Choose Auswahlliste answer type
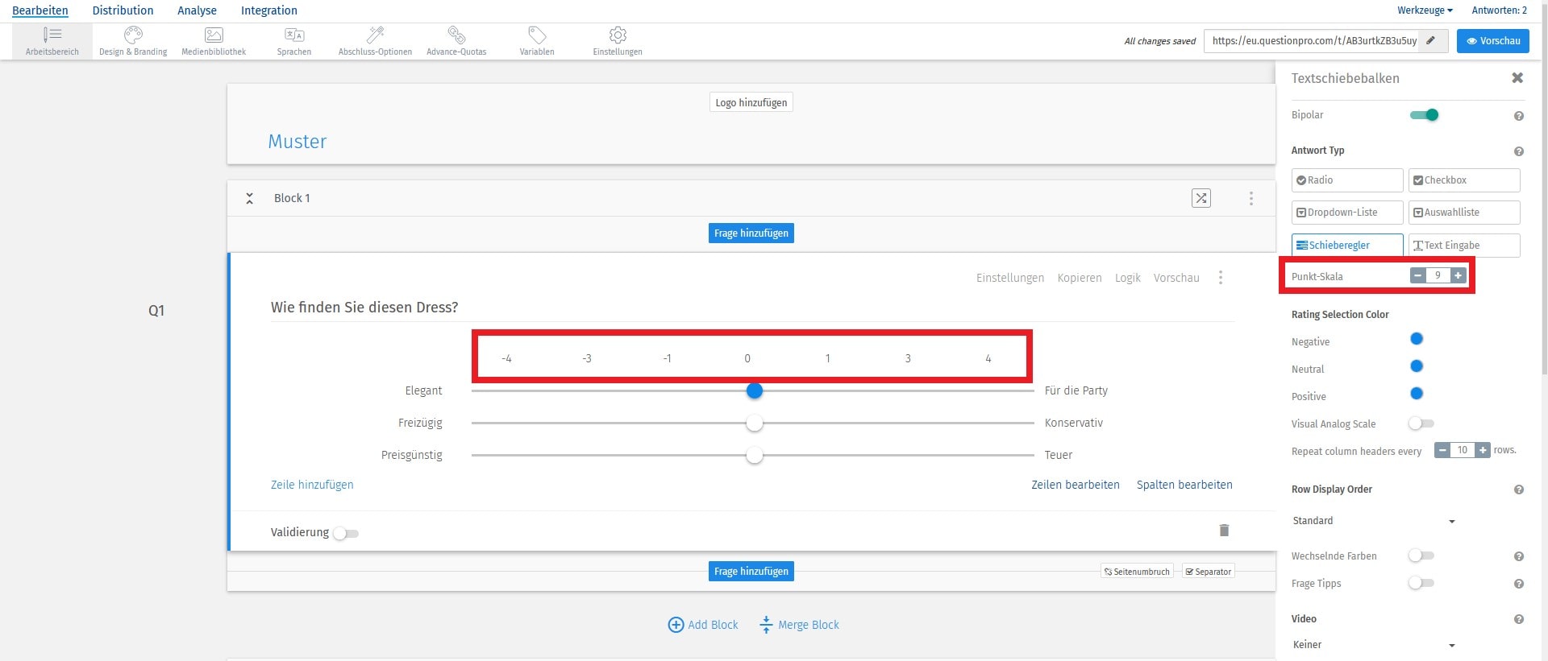This screenshot has height=661, width=1548. [1464, 213]
